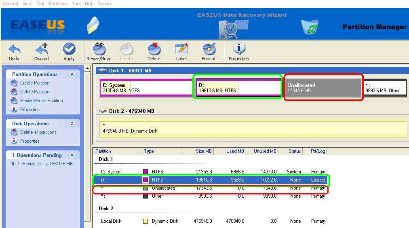Click the magenta swatch in C: System row
This screenshot has height=228, width=409.
point(145,172)
